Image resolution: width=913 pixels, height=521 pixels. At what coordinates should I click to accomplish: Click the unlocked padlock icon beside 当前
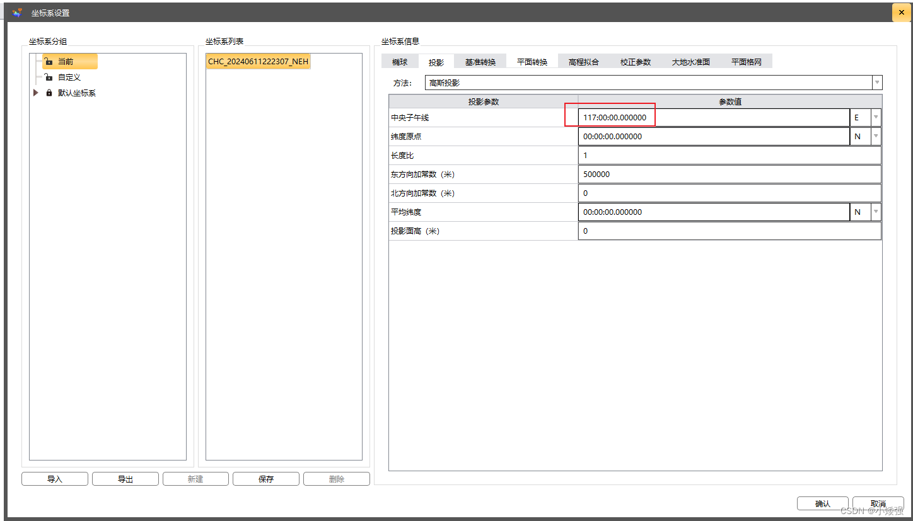(49, 61)
